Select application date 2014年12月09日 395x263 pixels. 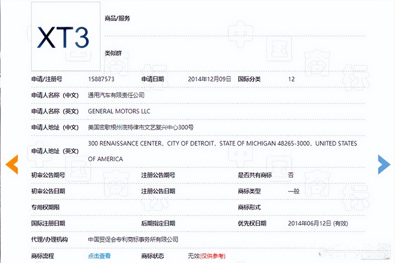(x=209, y=79)
